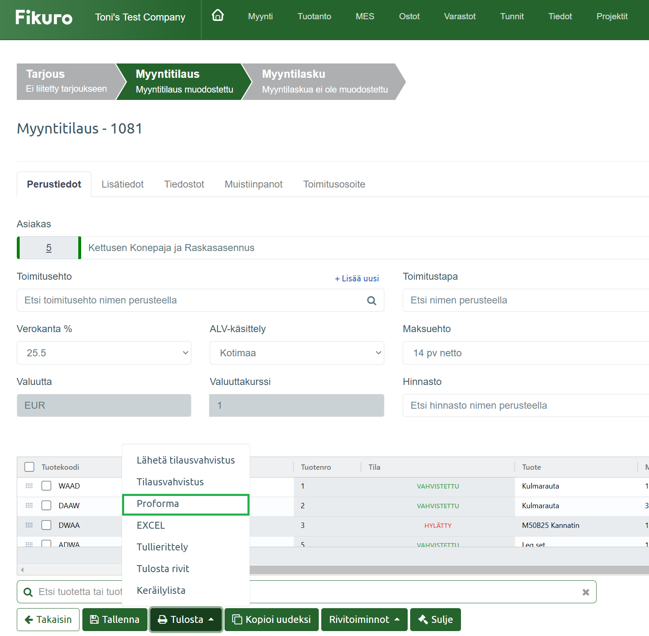Focus the Toimitustapa search field
Screen dimensions: 649x636
[x=526, y=300]
